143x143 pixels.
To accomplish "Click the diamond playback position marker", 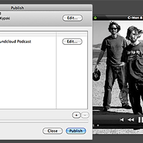I will click(x=98, y=125).
